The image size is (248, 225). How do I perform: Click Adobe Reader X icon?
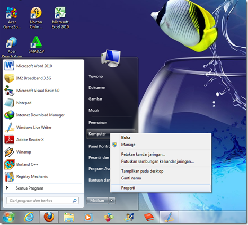9,140
